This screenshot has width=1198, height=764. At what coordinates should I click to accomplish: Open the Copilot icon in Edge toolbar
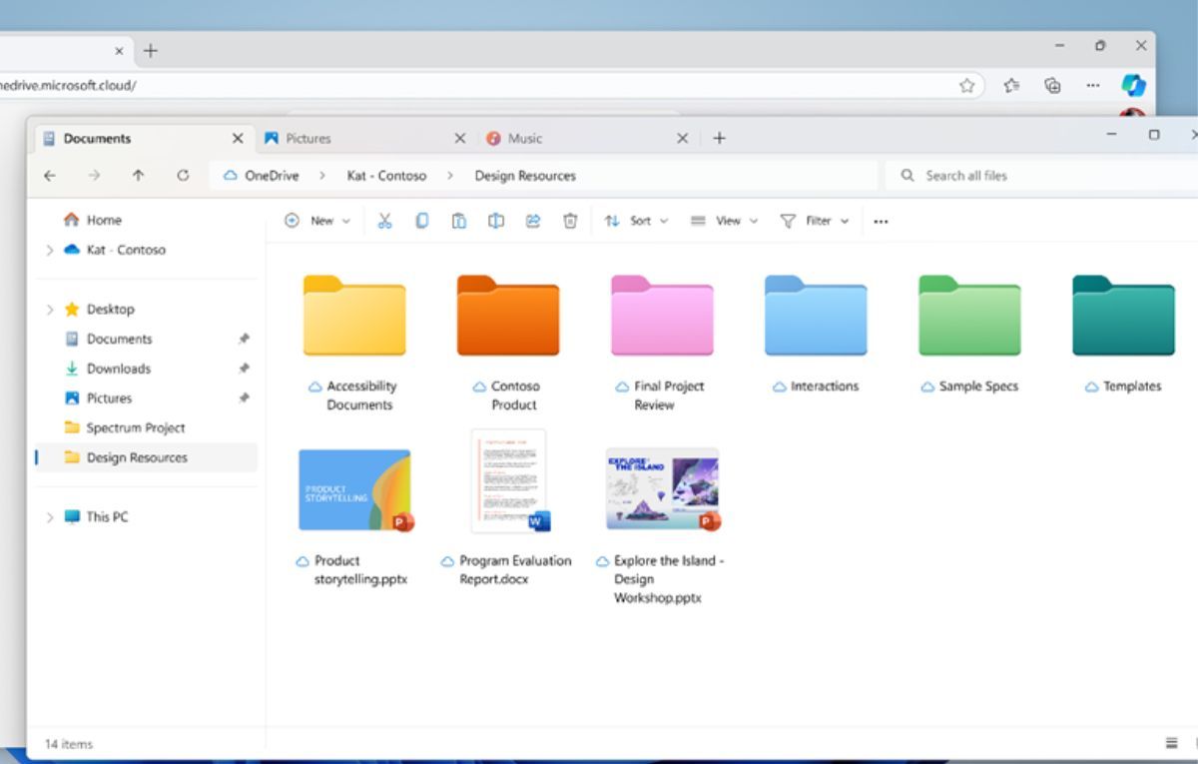tap(1132, 86)
